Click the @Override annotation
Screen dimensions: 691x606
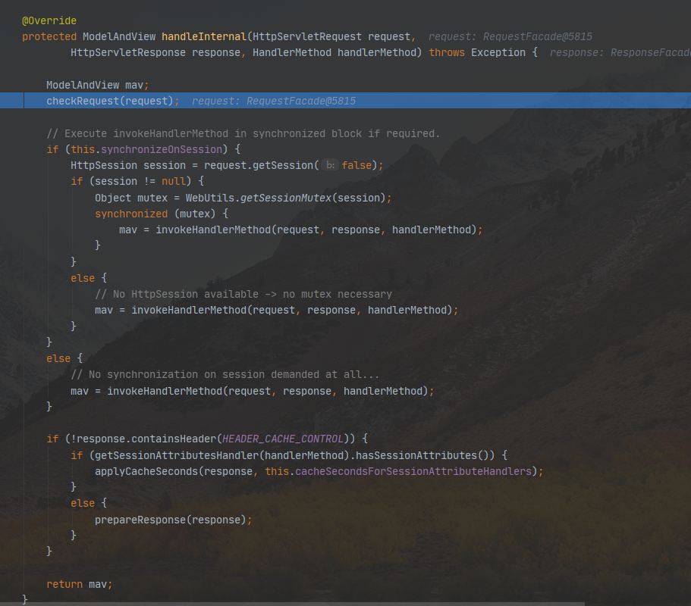[x=49, y=20]
